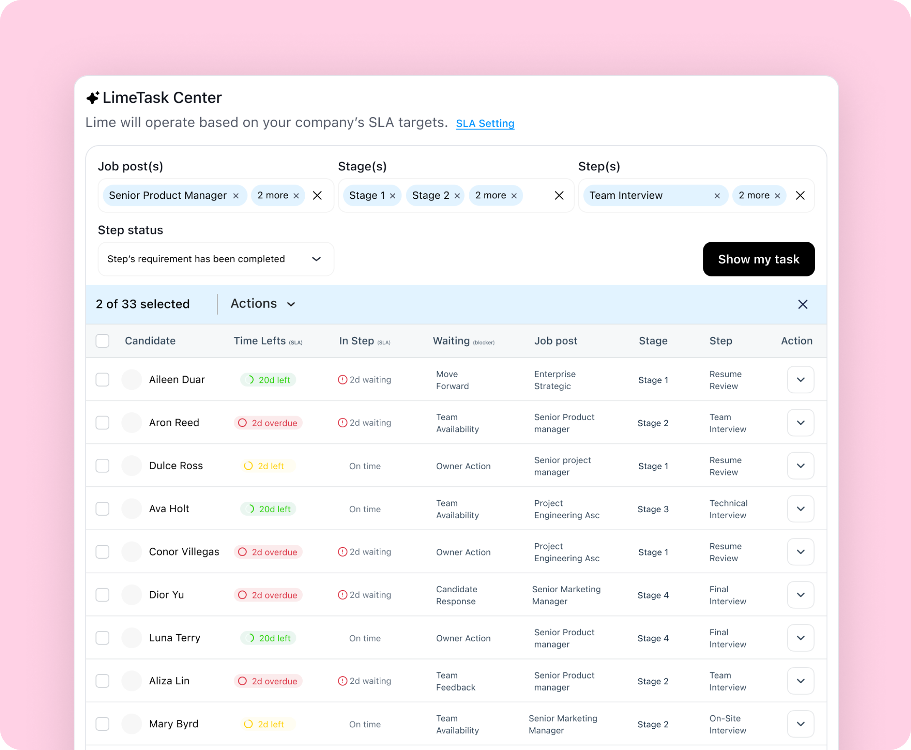911x750 pixels.
Task: Remove the '2 more' chip in Steps
Action: (x=777, y=196)
